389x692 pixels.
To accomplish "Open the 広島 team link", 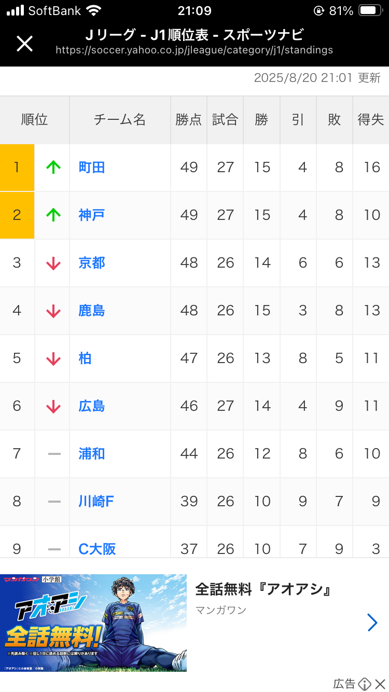I will click(x=92, y=406).
